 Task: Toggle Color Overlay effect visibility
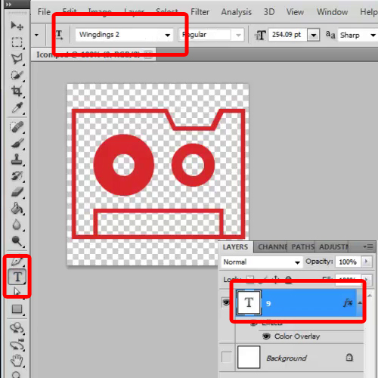266,336
